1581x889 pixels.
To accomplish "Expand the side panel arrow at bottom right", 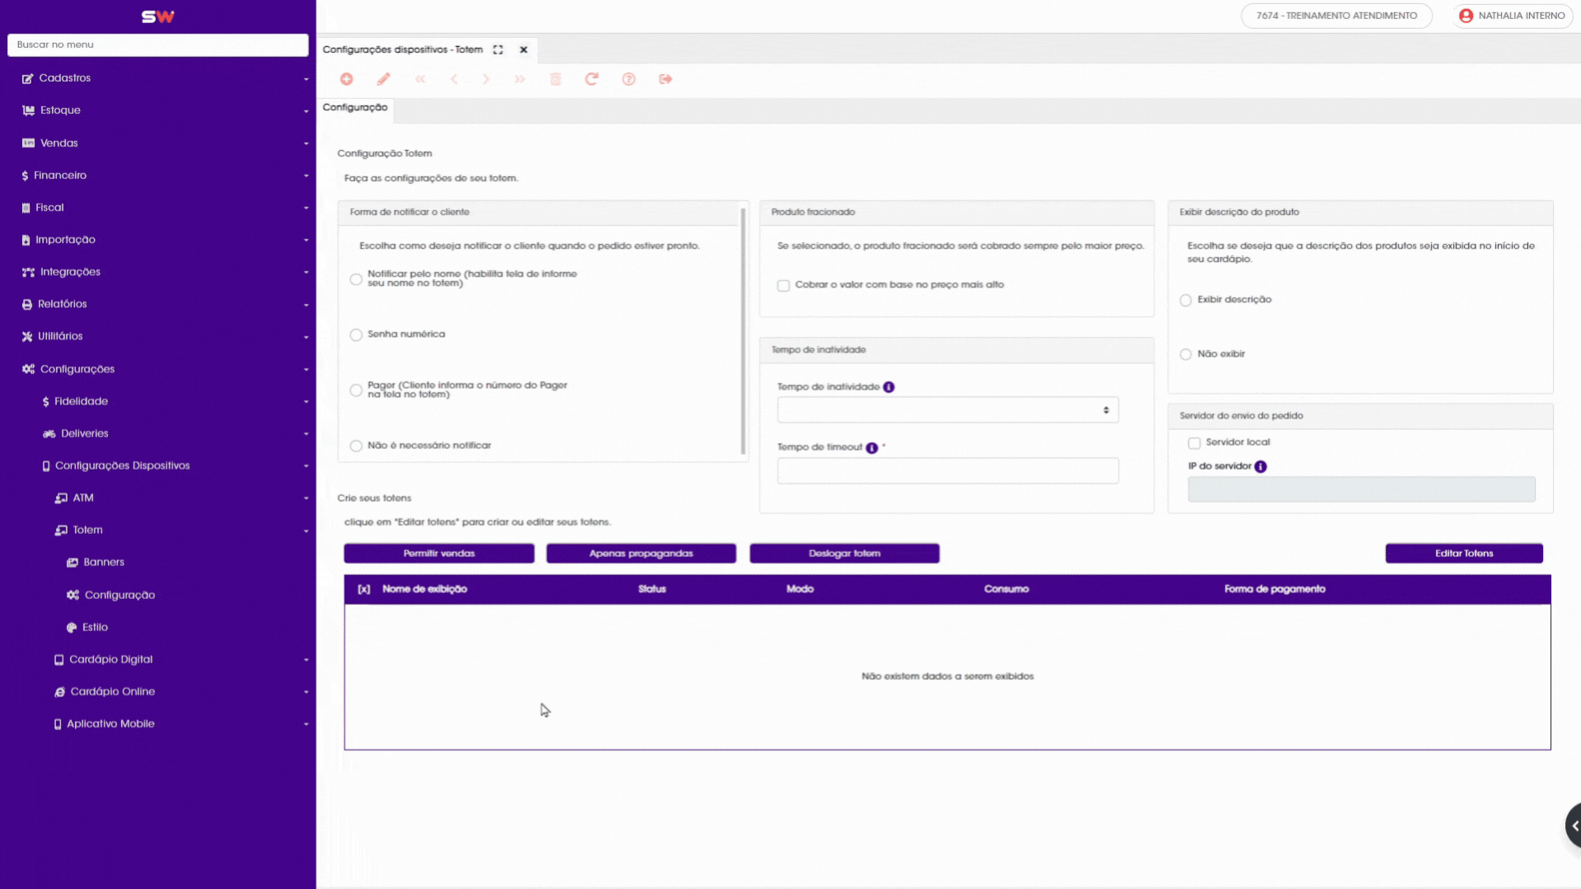I will [x=1574, y=826].
